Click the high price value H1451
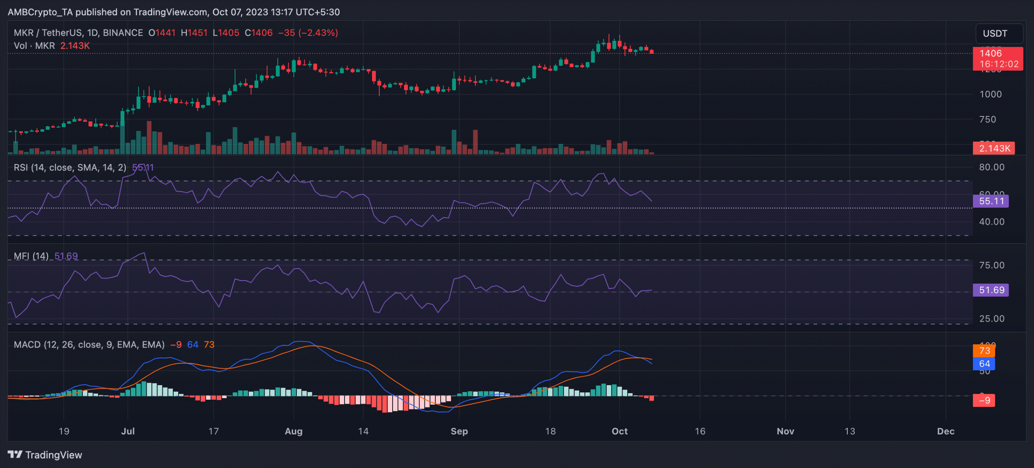The height and width of the screenshot is (468, 1034). (x=194, y=33)
